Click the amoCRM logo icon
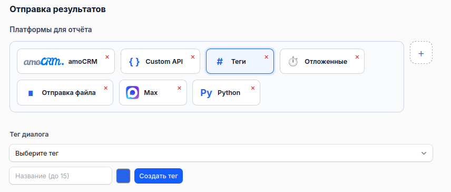 coord(44,62)
